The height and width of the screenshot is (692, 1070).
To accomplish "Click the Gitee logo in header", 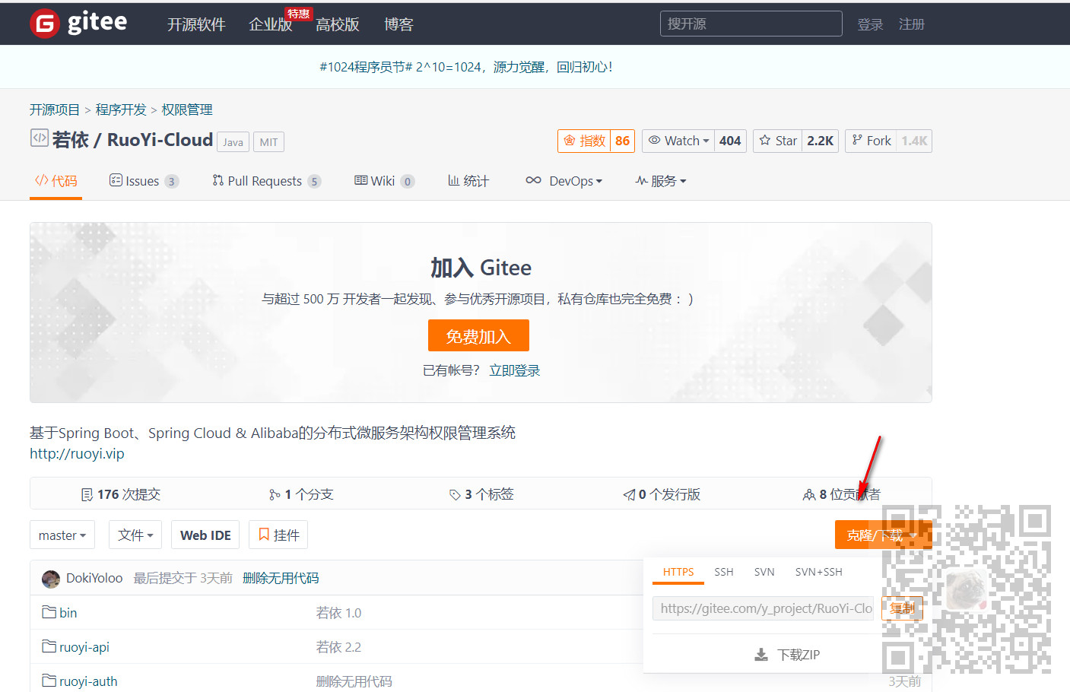I will click(78, 24).
